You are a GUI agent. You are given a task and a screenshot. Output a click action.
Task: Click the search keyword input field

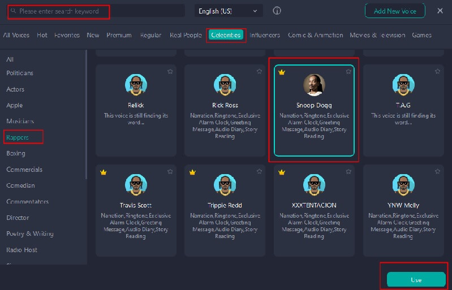(x=97, y=11)
